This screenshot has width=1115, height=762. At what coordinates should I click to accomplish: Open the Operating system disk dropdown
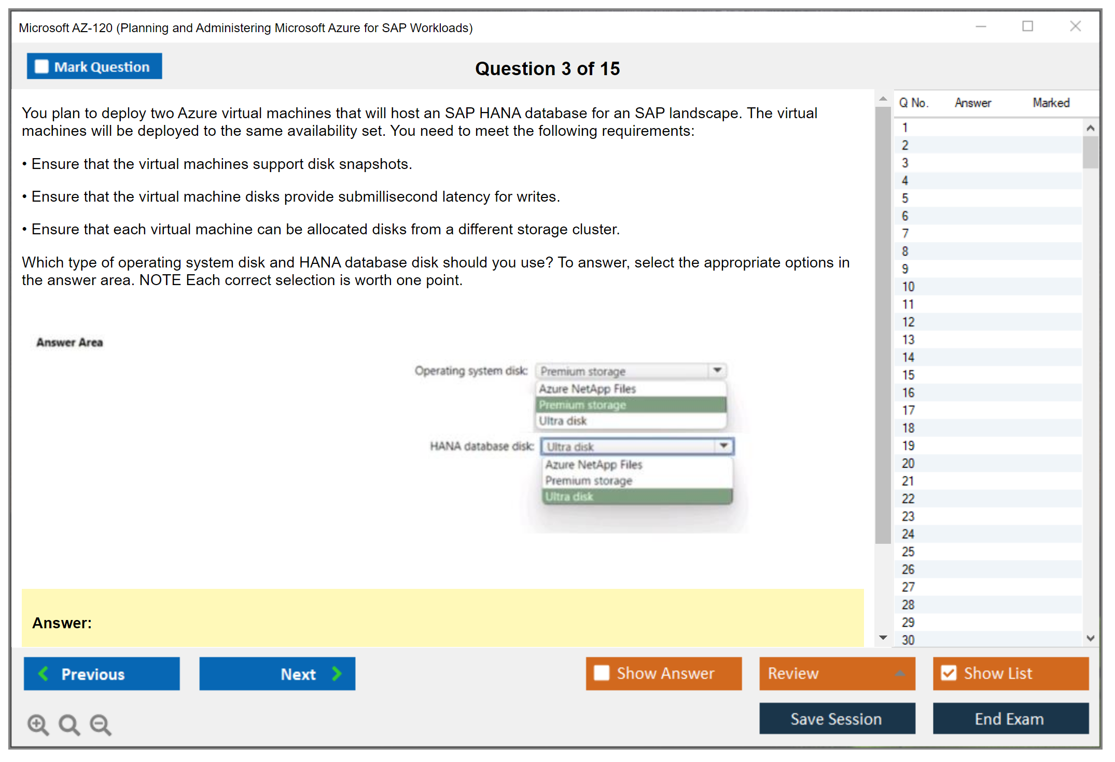coord(717,370)
